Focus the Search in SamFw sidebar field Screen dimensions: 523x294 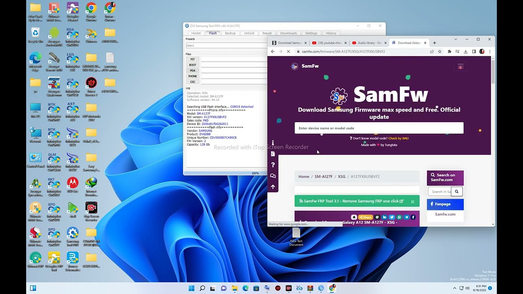[440, 192]
